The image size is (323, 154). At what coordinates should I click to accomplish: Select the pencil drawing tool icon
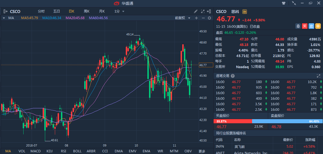196,11
